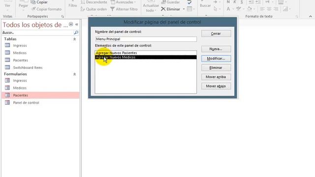Image resolution: width=315 pixels, height=177 pixels.
Task: Click the spelling check mark icon
Action: pos(189,2)
